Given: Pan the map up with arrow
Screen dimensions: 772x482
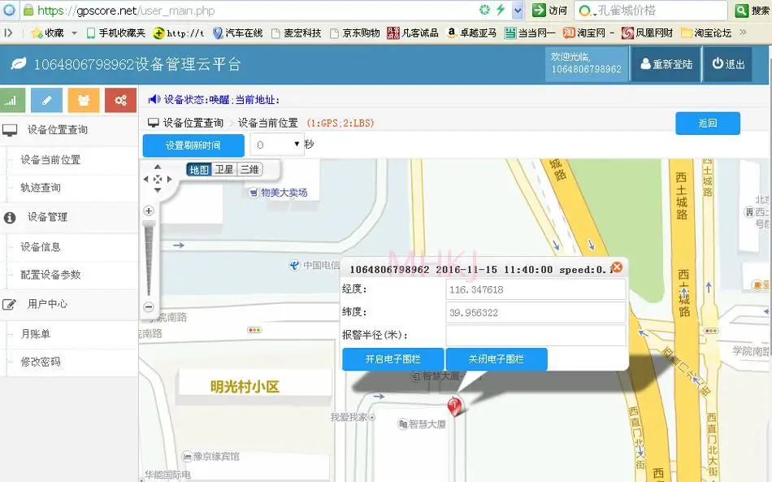Looking at the screenshot, I should point(158,167).
